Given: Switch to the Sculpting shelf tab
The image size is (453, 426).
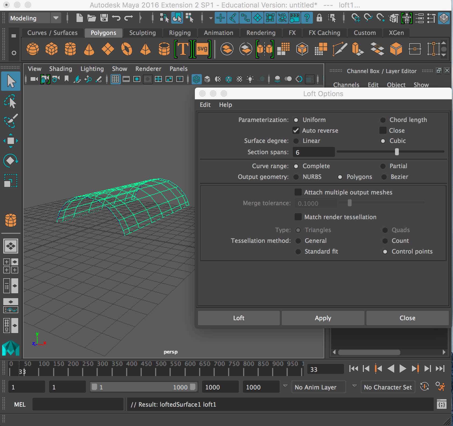Looking at the screenshot, I should tap(142, 33).
